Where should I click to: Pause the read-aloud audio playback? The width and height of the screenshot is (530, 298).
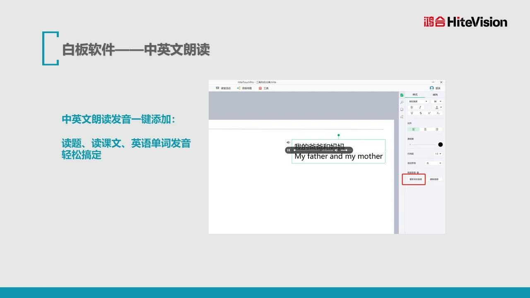pyautogui.click(x=289, y=150)
